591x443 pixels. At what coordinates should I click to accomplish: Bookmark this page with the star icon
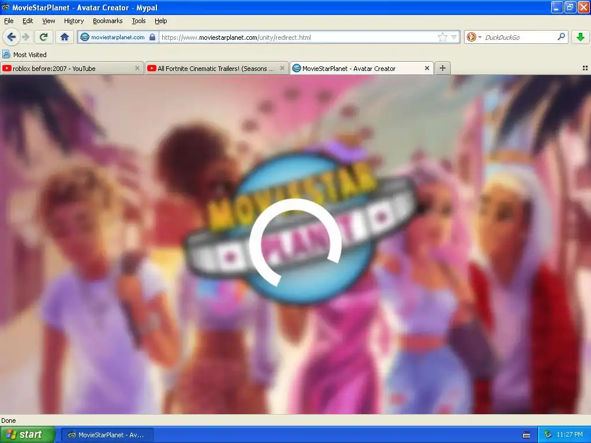point(442,37)
